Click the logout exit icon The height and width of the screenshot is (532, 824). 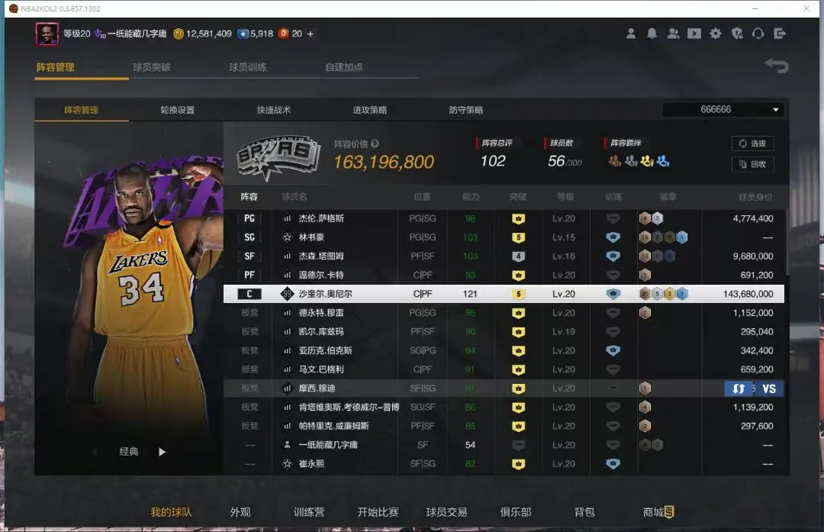779,34
